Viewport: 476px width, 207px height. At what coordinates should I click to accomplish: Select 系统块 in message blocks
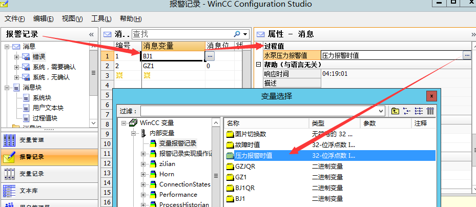tap(42, 98)
